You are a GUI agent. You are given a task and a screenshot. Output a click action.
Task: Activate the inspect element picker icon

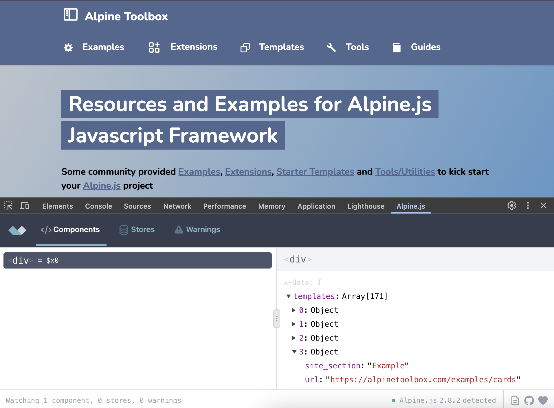coord(8,206)
